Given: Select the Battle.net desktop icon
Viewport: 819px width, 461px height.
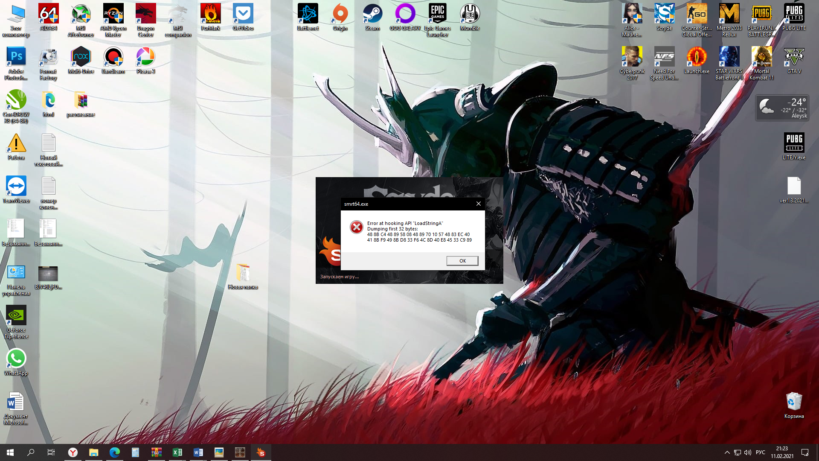Looking at the screenshot, I should pyautogui.click(x=308, y=15).
